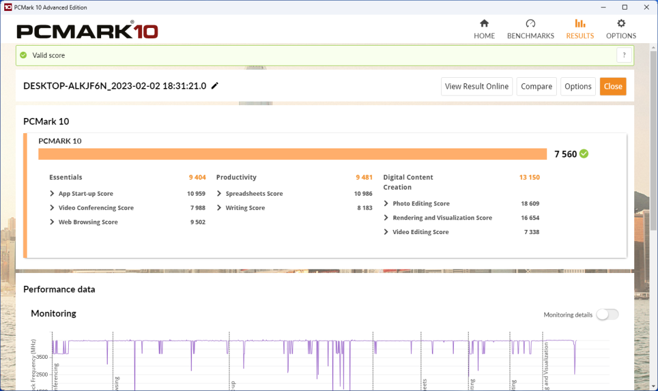This screenshot has height=391, width=658.
Task: Click the result Options button
Action: coord(578,86)
